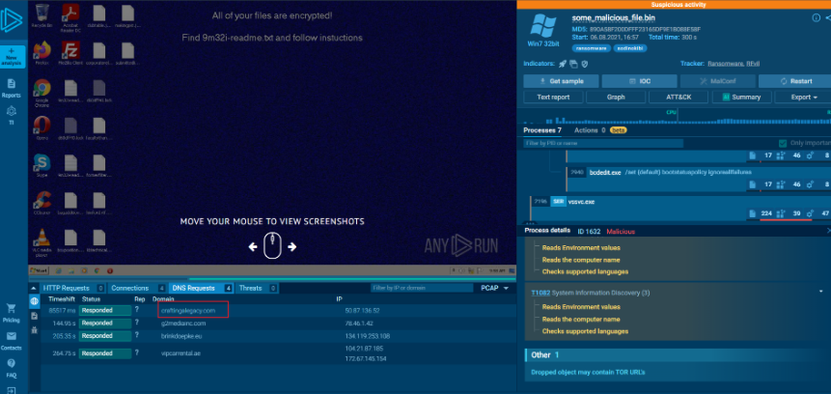
Task: Click the files count icon on the vssvc.exe row
Action: [x=753, y=213]
